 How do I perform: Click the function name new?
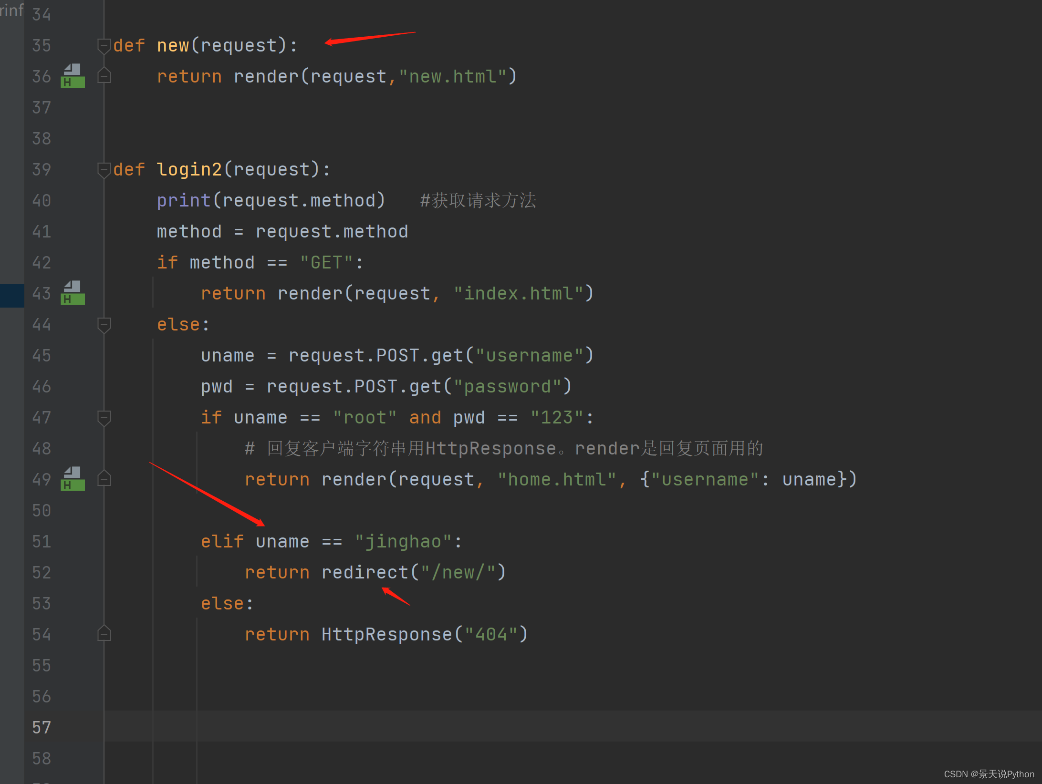173,46
